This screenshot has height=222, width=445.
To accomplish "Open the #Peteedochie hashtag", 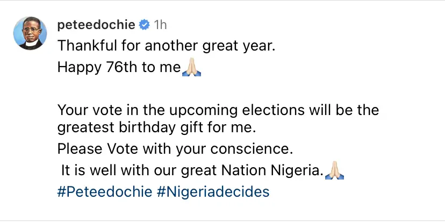I will pos(104,191).
